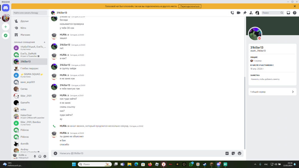
Task: Dismiss the yellow voice chat banner
Action: (x=295, y=6)
